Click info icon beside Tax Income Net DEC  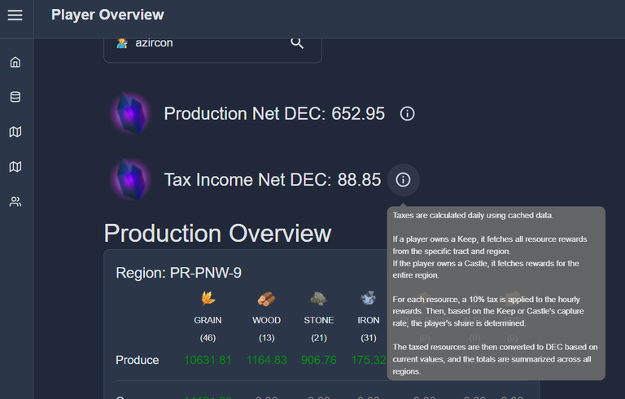(x=403, y=179)
